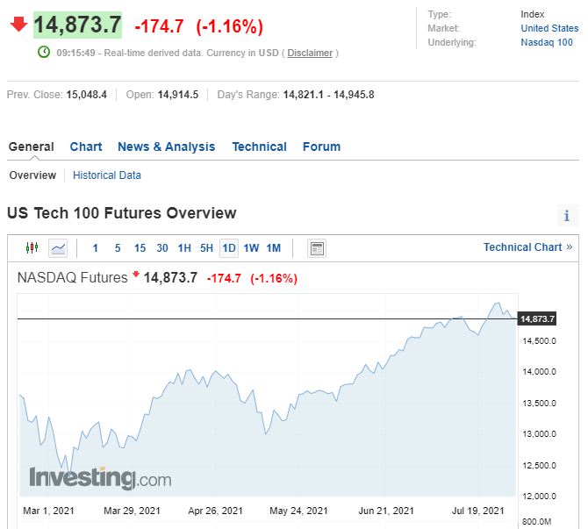
Task: Select the 1D chart interval
Action: tap(228, 248)
